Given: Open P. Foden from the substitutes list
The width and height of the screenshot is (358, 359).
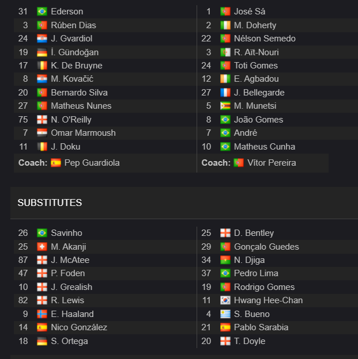Looking at the screenshot, I should [x=68, y=273].
